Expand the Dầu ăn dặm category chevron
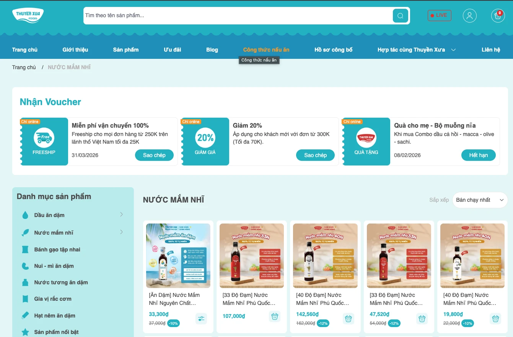The image size is (513, 337). click(x=122, y=214)
